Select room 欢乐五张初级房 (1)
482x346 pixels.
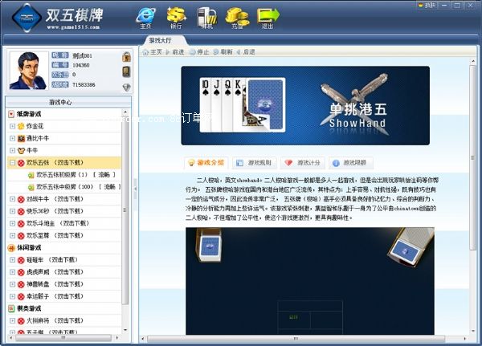point(72,174)
